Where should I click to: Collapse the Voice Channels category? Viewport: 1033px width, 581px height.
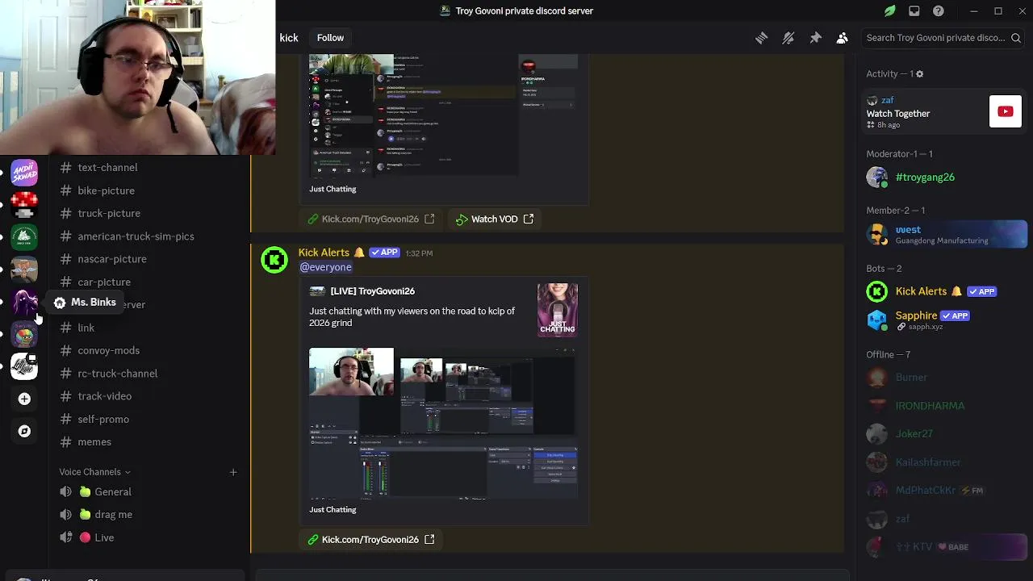(94, 472)
